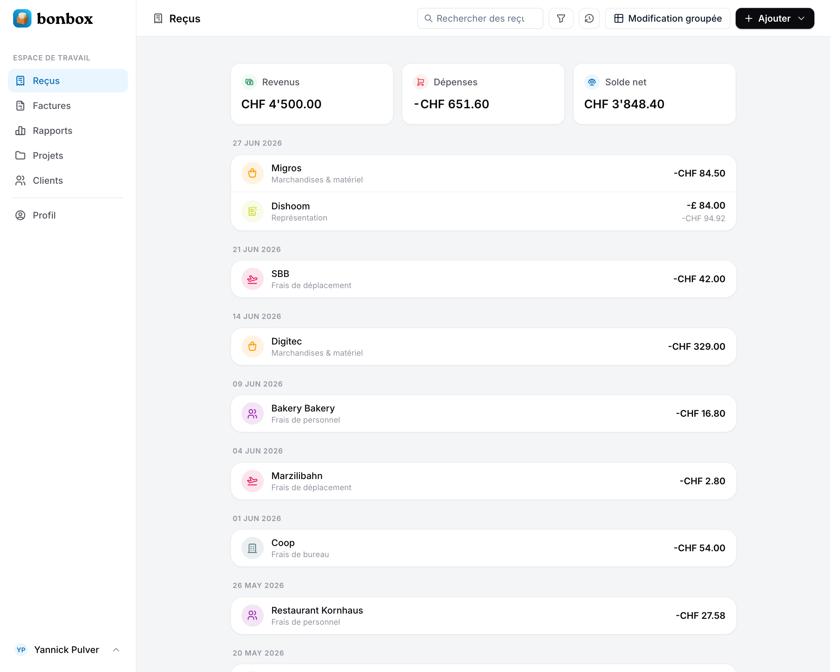Open the Migros receipt row

point(483,173)
